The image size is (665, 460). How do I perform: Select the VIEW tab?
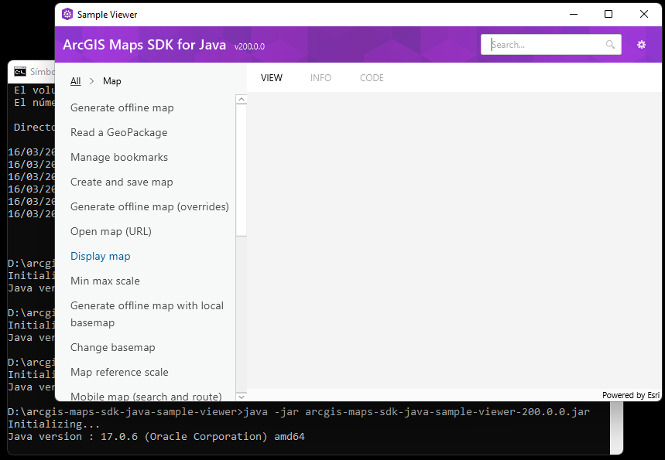tap(272, 77)
